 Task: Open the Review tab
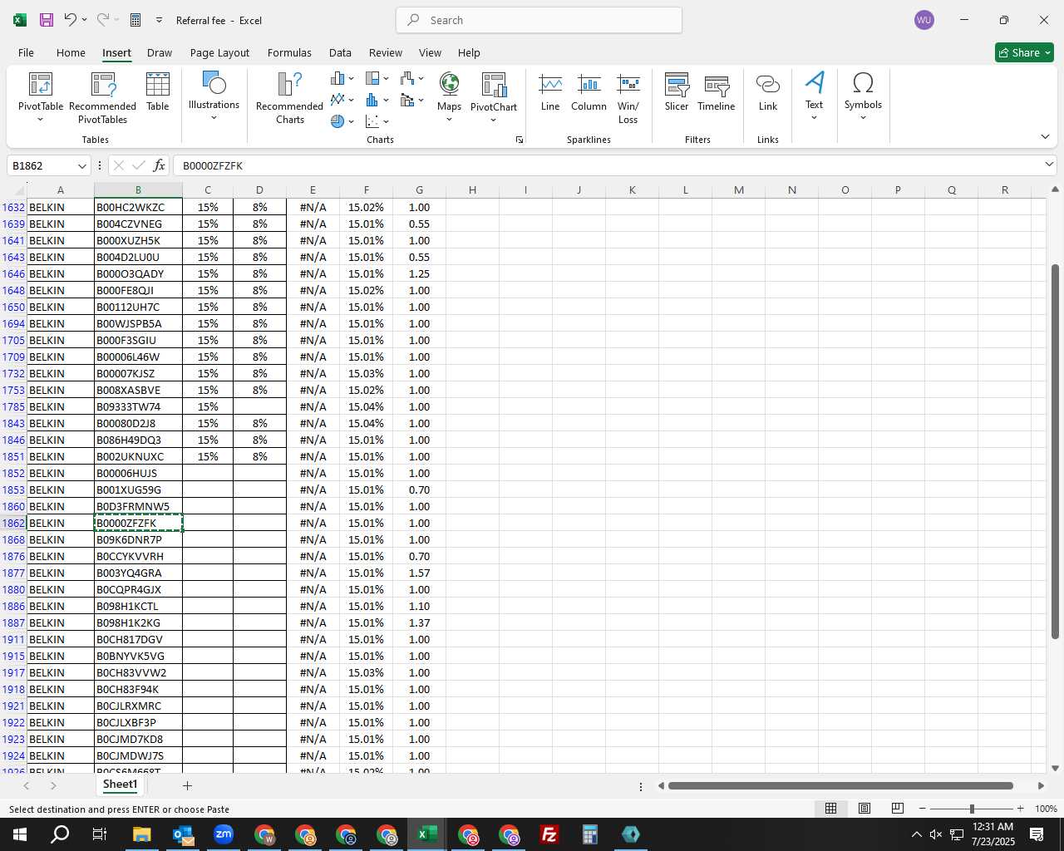(386, 52)
